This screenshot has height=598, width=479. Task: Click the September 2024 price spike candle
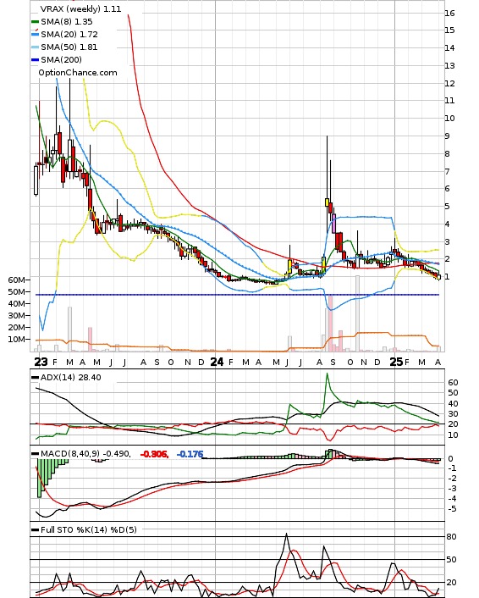(x=327, y=172)
